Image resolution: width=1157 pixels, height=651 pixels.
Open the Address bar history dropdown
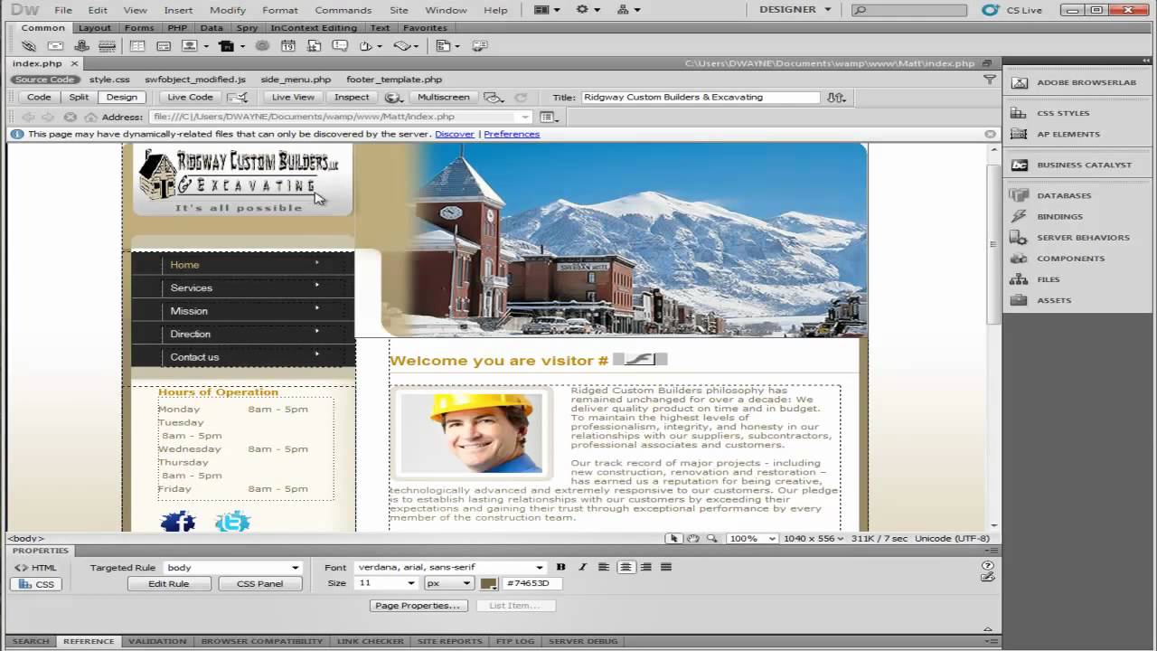[x=525, y=117]
